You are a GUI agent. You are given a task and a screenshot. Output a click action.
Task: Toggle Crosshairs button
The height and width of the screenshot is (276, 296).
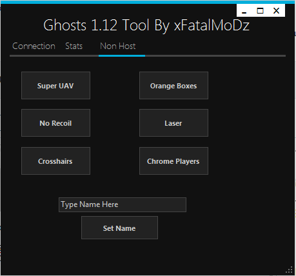tap(55, 161)
